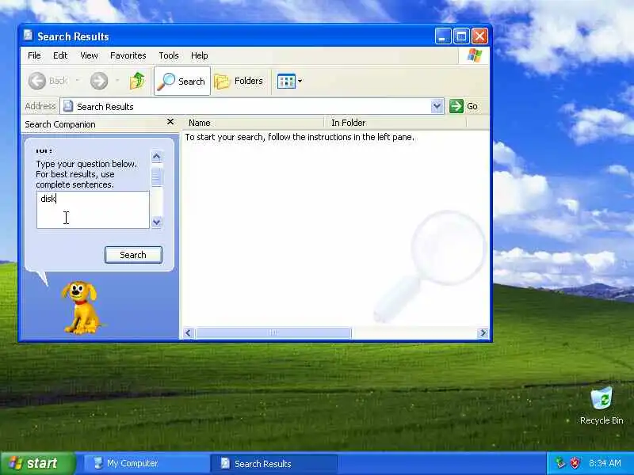Click companion pane scroll down arrow
Image resolution: width=634 pixels, height=475 pixels.
[x=156, y=222]
